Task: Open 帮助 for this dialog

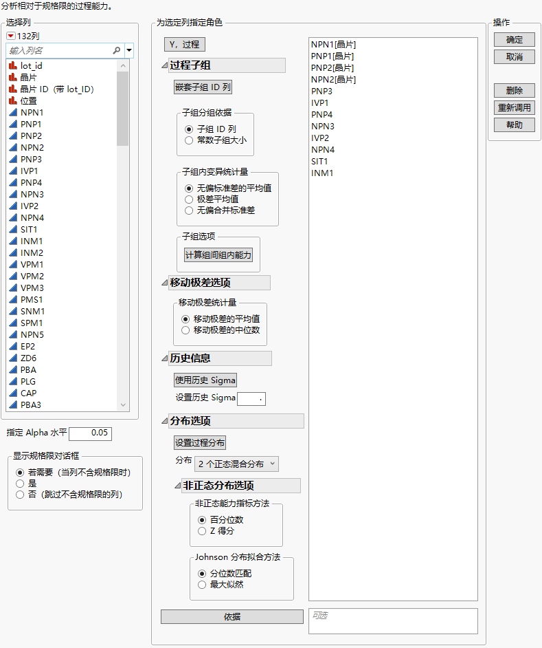Action: click(x=515, y=125)
